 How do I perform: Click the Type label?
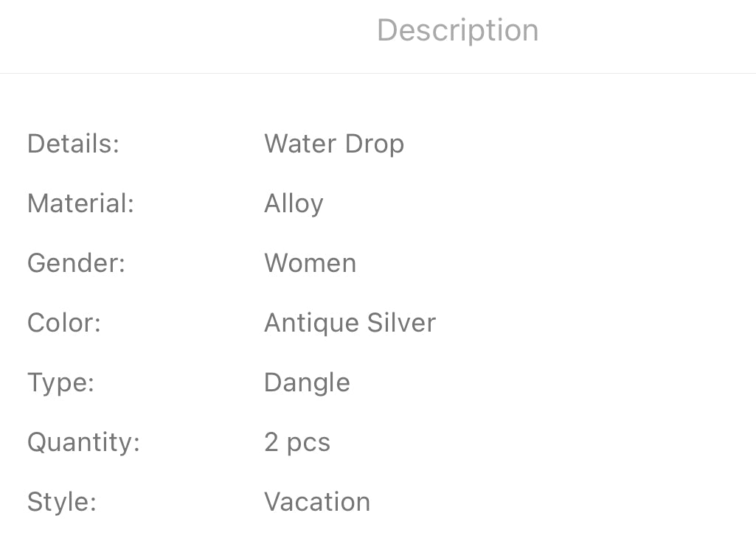60,382
